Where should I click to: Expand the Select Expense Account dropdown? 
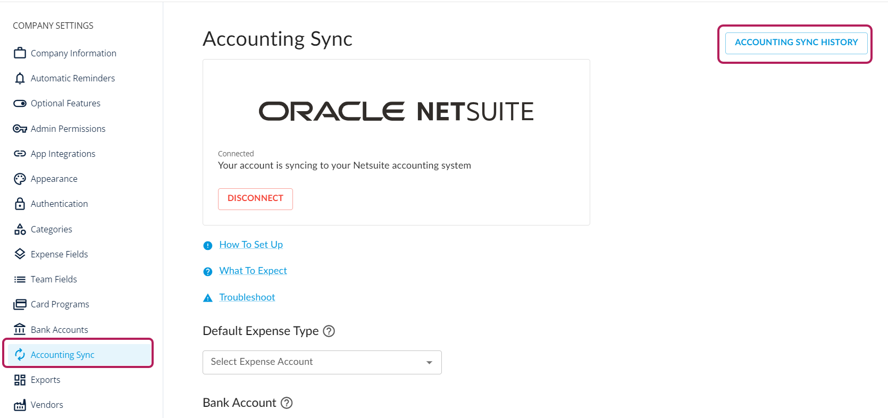pyautogui.click(x=322, y=362)
